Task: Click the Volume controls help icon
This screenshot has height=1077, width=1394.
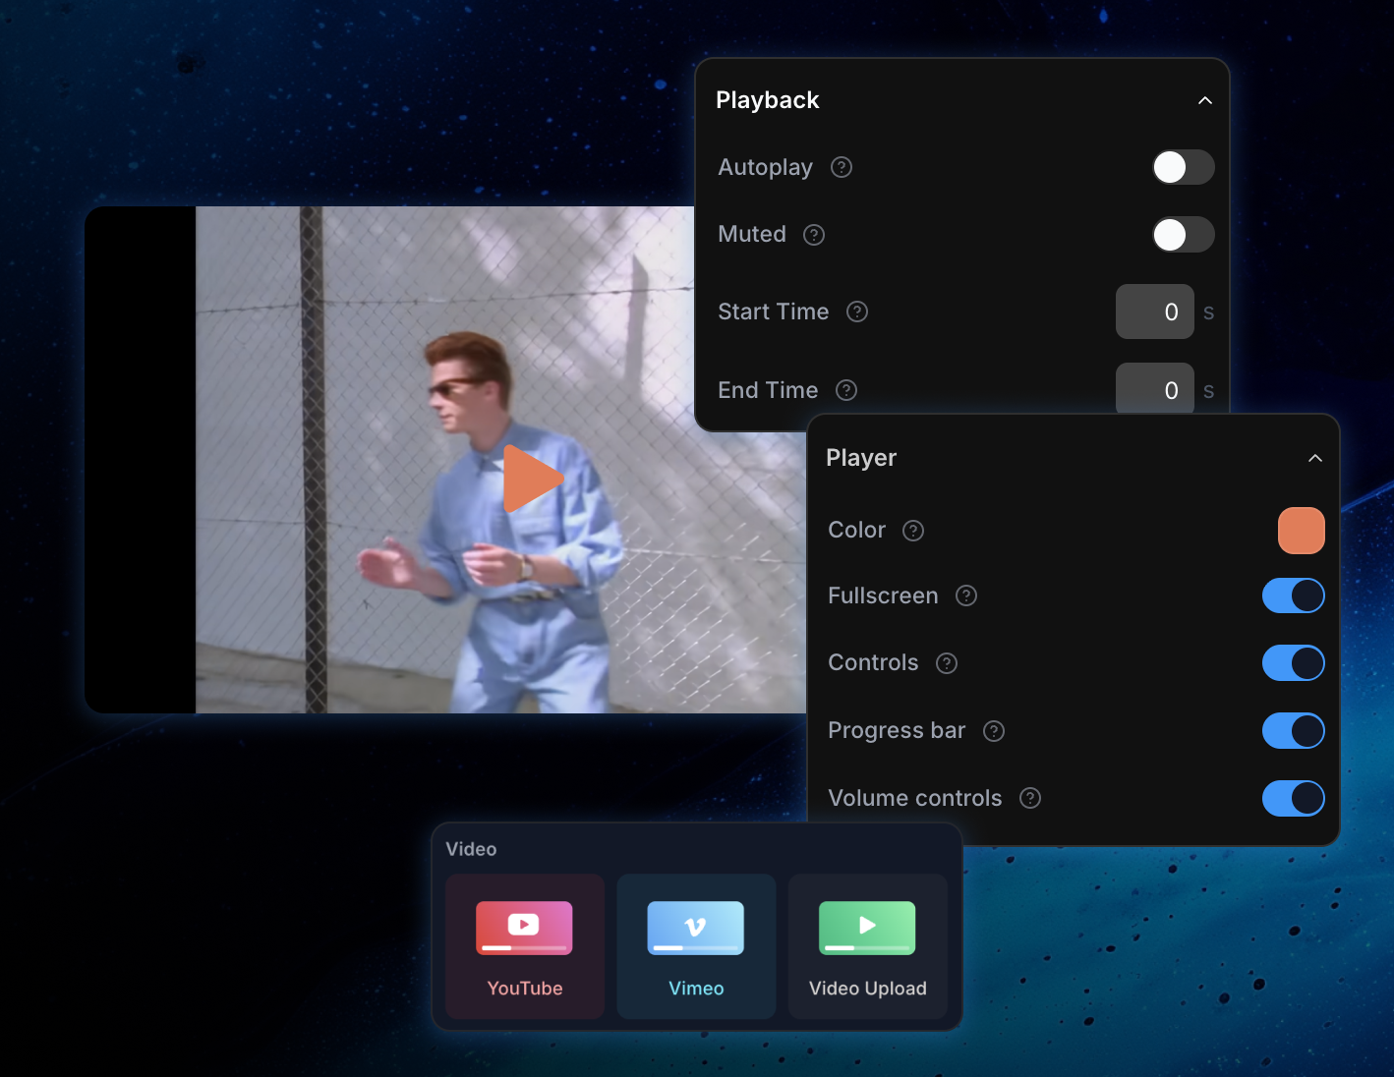Action: pos(1030,798)
